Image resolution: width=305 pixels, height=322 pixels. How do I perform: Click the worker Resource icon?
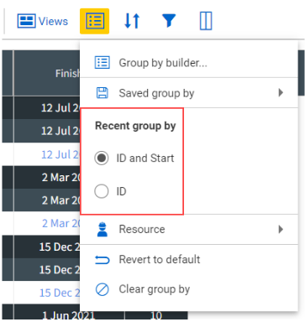point(103,229)
